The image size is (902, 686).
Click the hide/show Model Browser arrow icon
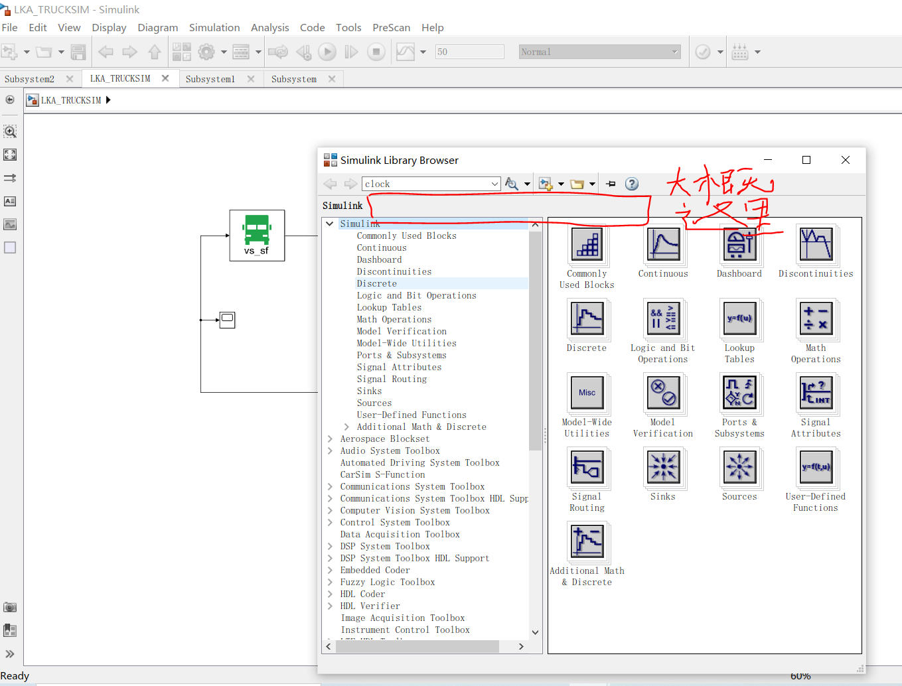pos(10,100)
